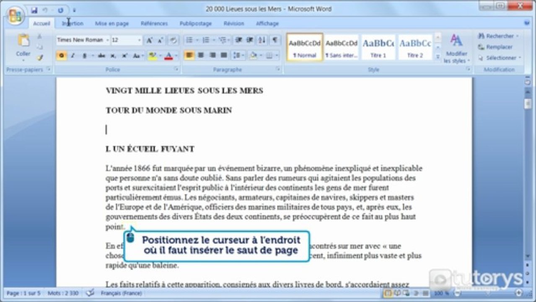This screenshot has height=302, width=536.
Task: Align the paragraph to the right
Action: (212, 55)
